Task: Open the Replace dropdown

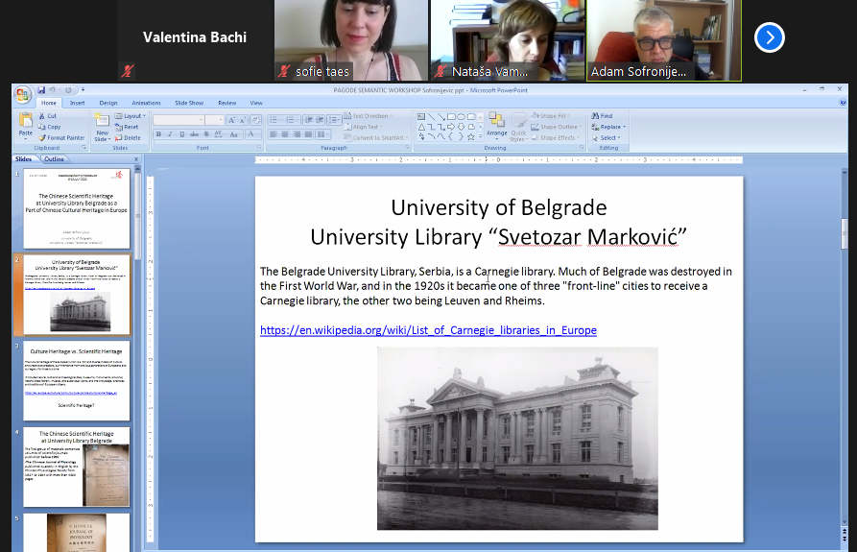Action: coord(608,127)
